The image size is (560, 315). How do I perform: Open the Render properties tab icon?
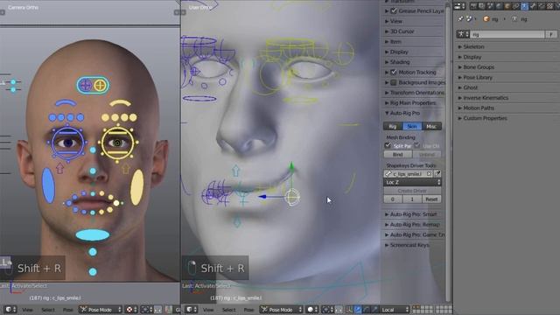(473, 6)
